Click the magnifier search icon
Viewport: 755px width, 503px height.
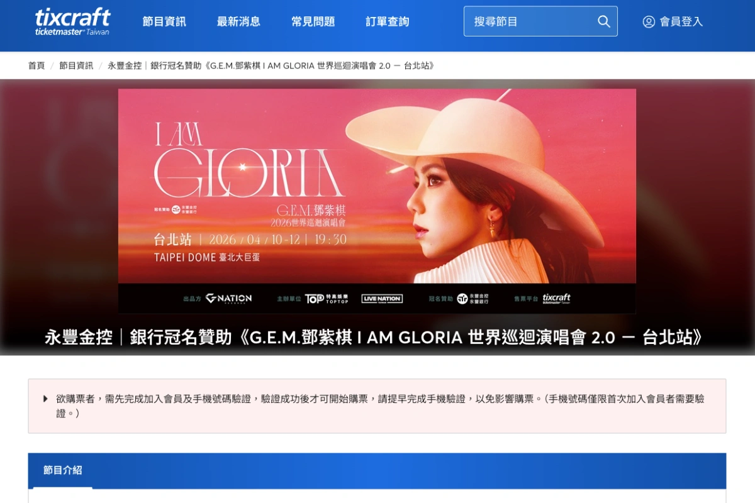tap(604, 21)
